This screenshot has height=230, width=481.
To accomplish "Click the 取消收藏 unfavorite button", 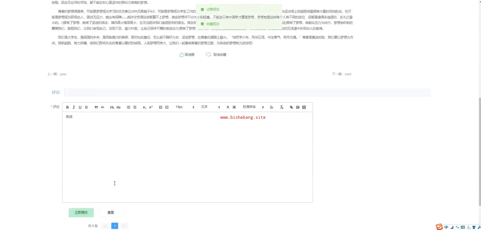I will (216, 55).
